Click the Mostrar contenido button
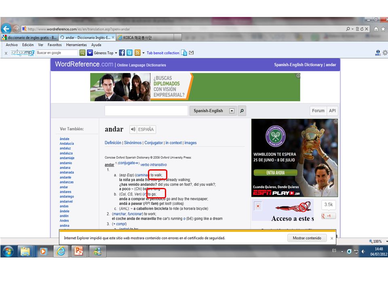Viewport: 388px width, 291px height. click(x=307, y=238)
